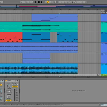Screen dimensions: 107x107
Task: Click the loop start position field
Action: tap(63, 2)
